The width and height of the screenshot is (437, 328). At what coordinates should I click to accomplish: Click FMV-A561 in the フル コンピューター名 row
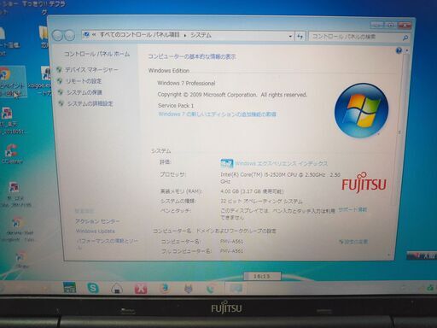point(232,251)
